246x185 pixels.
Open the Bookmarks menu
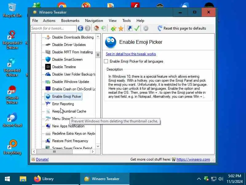[70, 21]
